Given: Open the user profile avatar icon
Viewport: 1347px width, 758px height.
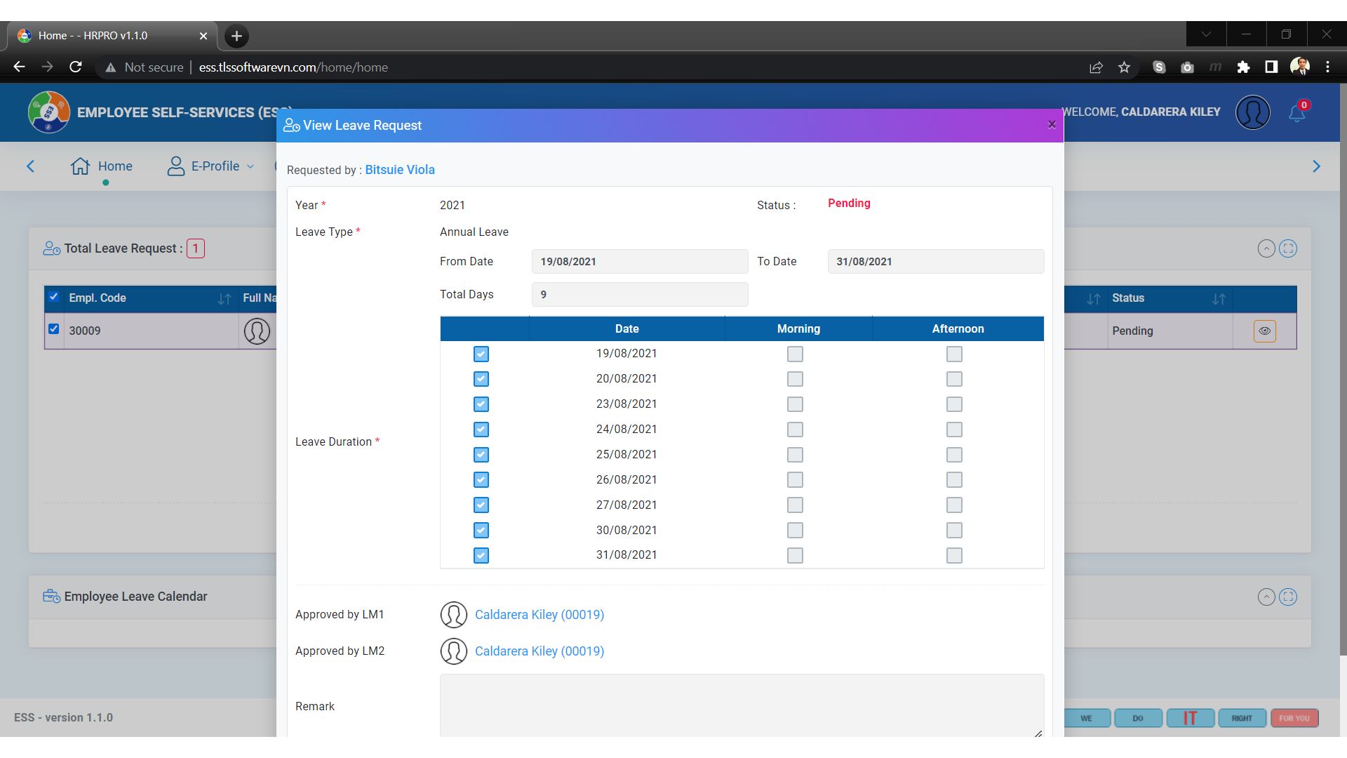Looking at the screenshot, I should click(x=1252, y=112).
